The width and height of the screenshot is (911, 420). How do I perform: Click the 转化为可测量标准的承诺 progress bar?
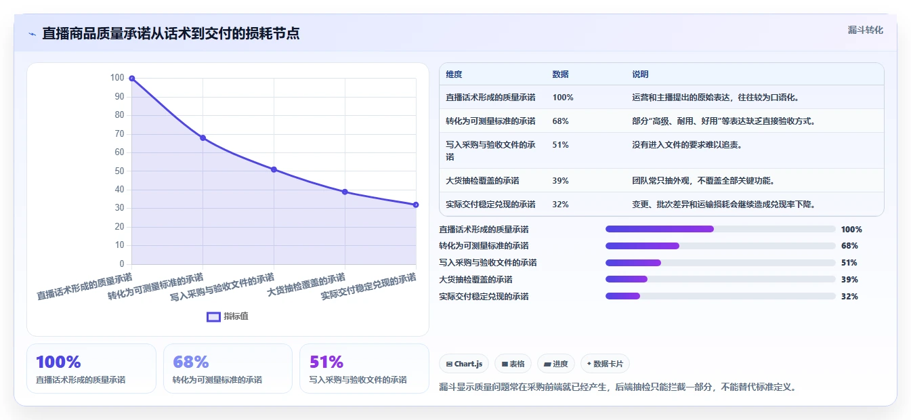coord(721,246)
